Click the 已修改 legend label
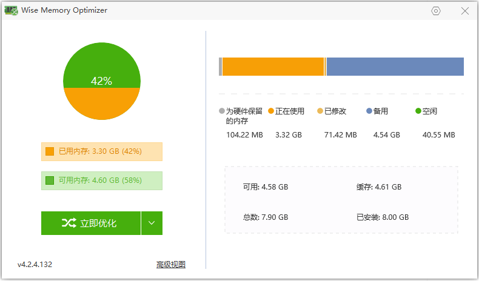This screenshot has height=281, width=479. click(x=335, y=111)
